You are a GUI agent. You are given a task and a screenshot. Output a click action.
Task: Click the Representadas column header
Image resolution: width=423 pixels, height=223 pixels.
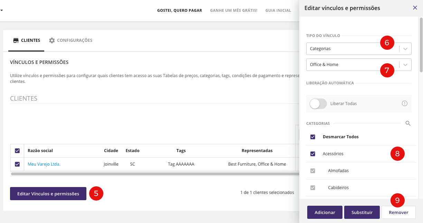click(x=257, y=151)
